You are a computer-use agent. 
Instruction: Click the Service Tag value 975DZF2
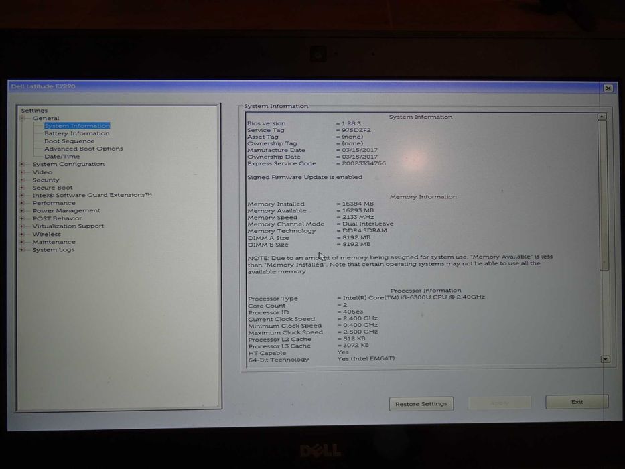pyautogui.click(x=356, y=130)
